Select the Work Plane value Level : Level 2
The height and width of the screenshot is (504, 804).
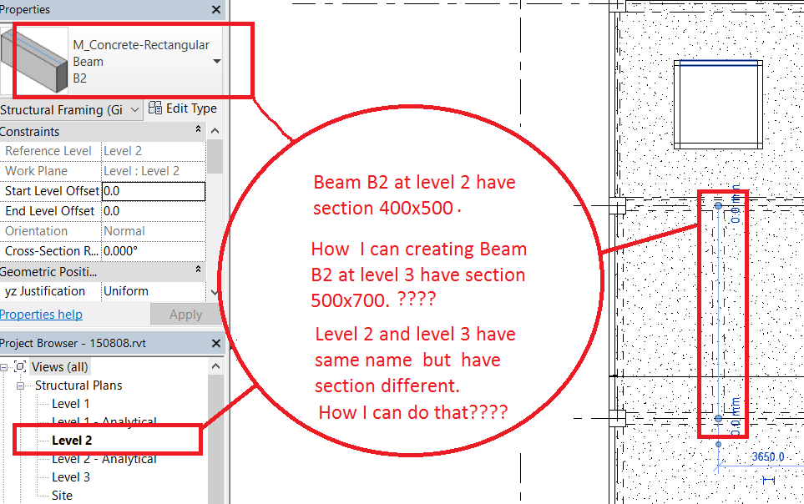154,171
